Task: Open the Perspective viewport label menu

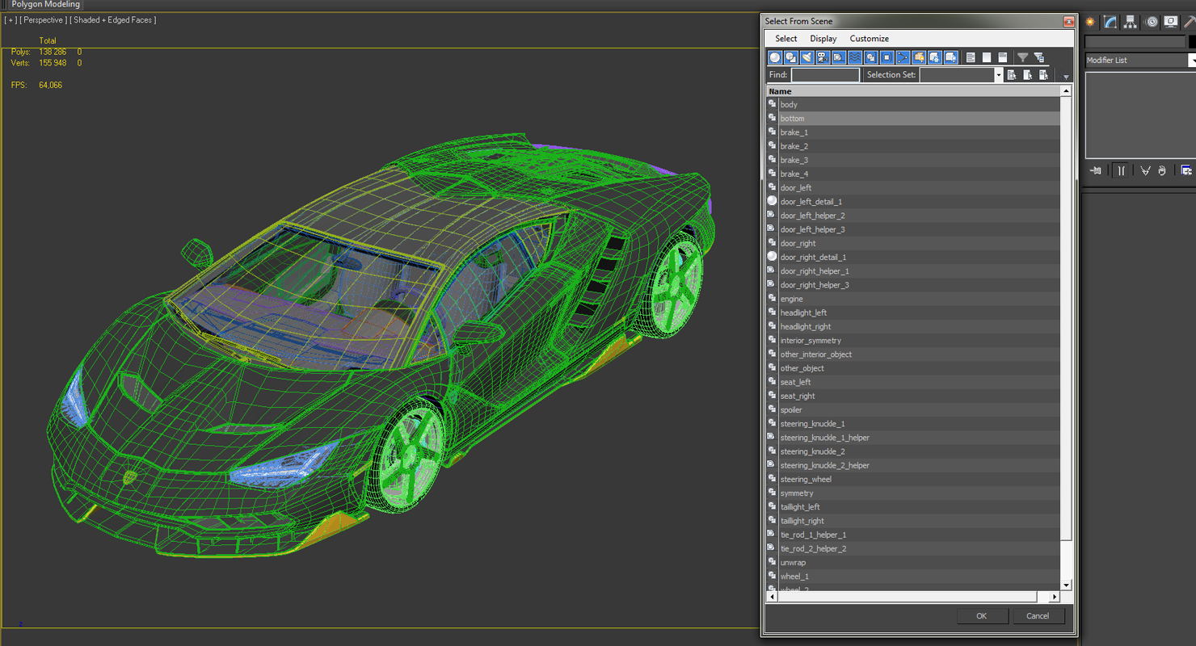Action: click(x=42, y=20)
